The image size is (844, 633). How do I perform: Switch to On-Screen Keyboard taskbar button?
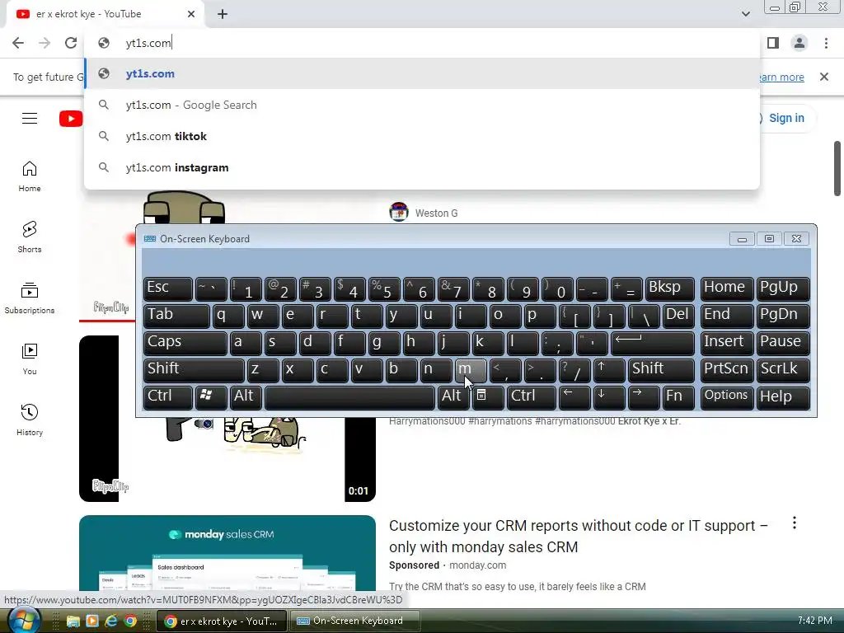(x=355, y=621)
